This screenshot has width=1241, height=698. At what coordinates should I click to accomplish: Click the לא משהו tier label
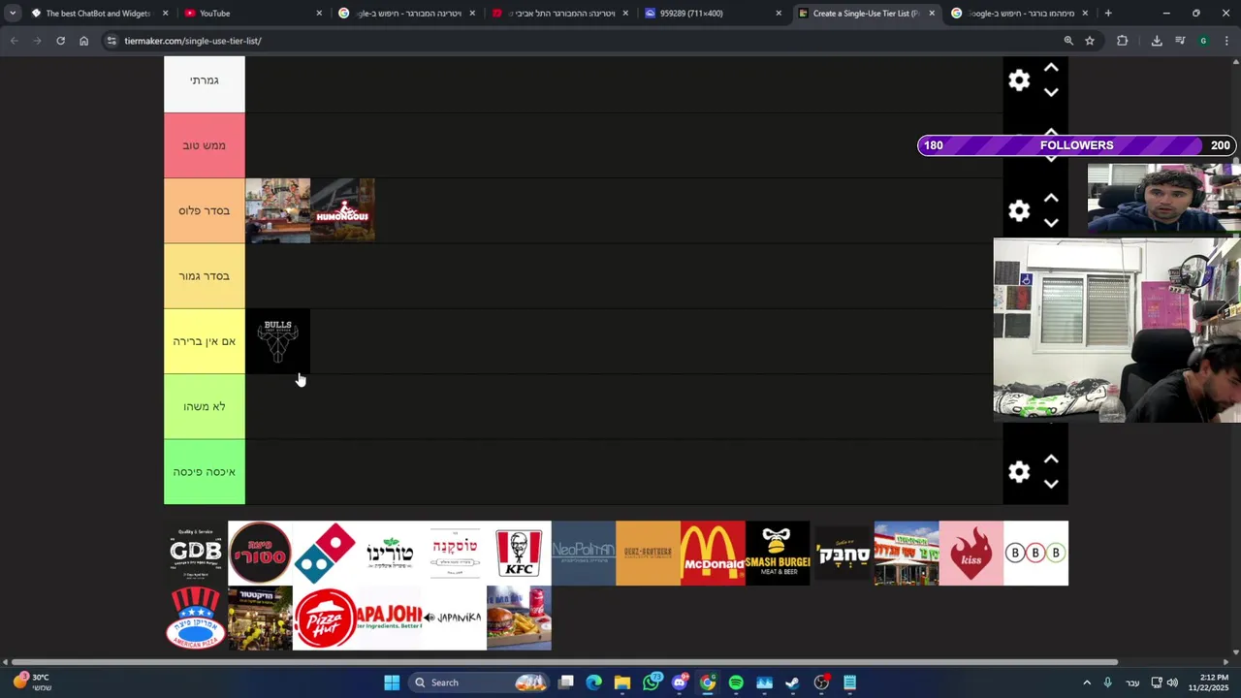click(x=204, y=406)
